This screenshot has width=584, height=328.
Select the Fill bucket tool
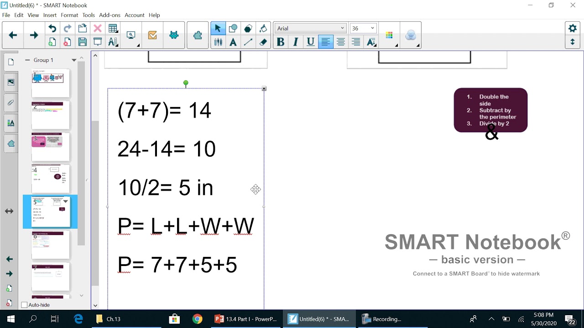pyautogui.click(x=263, y=29)
